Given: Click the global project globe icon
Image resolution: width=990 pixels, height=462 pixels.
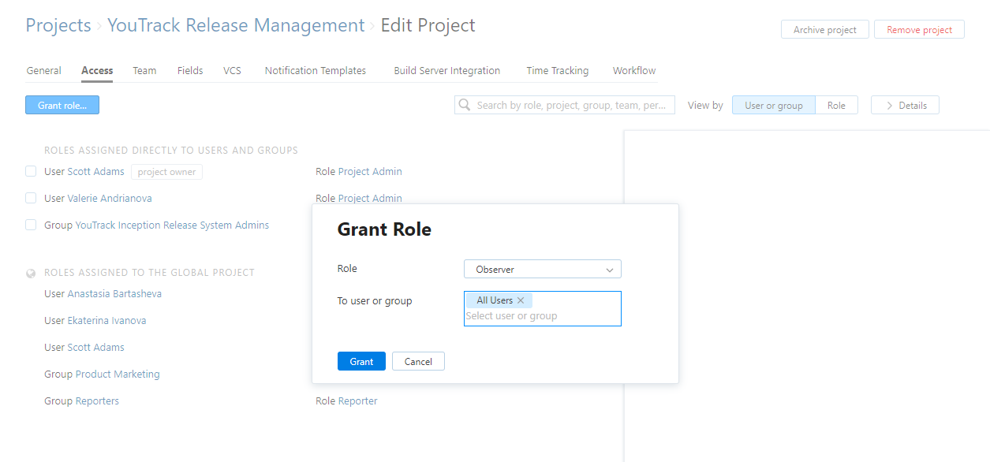Looking at the screenshot, I should click(x=31, y=274).
